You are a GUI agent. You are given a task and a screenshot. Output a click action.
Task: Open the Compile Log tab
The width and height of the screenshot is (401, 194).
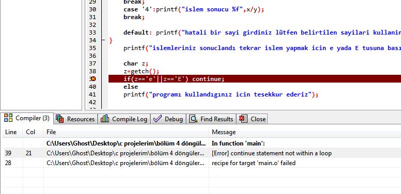(124, 119)
